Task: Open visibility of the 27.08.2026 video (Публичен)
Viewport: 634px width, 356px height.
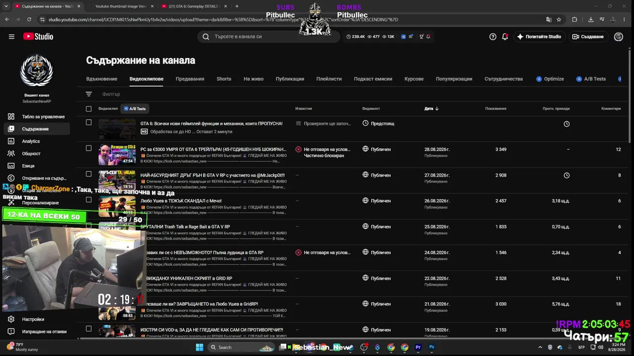Action: tap(376, 175)
